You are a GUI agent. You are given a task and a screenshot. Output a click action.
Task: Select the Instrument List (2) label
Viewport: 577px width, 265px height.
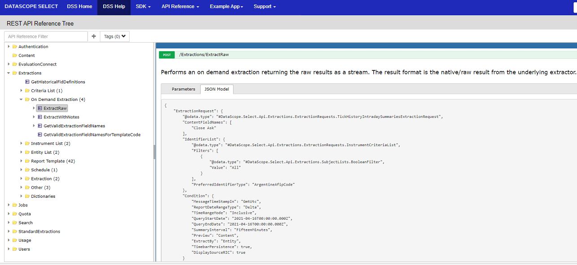(51, 143)
